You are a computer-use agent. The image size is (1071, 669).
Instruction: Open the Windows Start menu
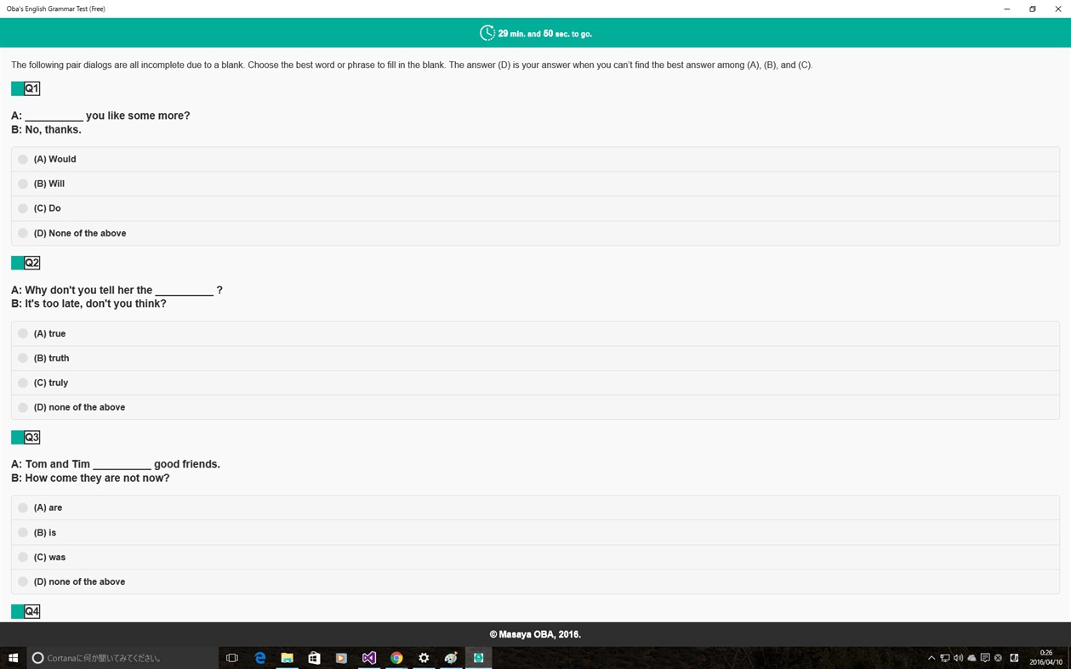coord(13,657)
